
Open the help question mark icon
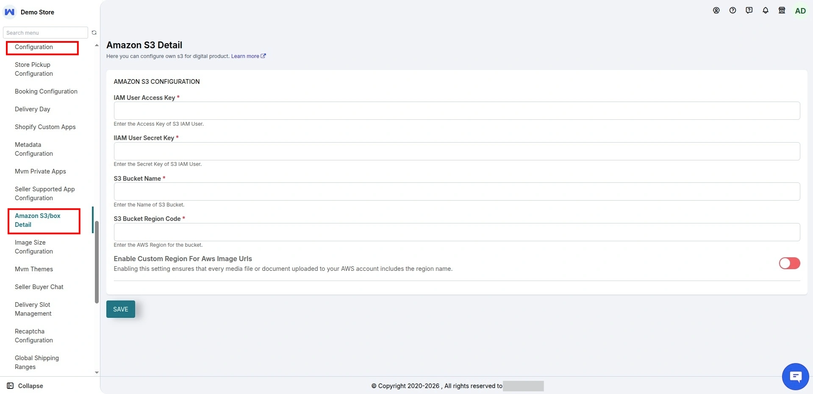click(733, 11)
